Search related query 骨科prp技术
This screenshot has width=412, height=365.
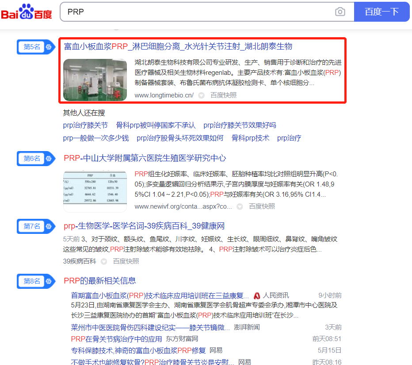point(250,138)
